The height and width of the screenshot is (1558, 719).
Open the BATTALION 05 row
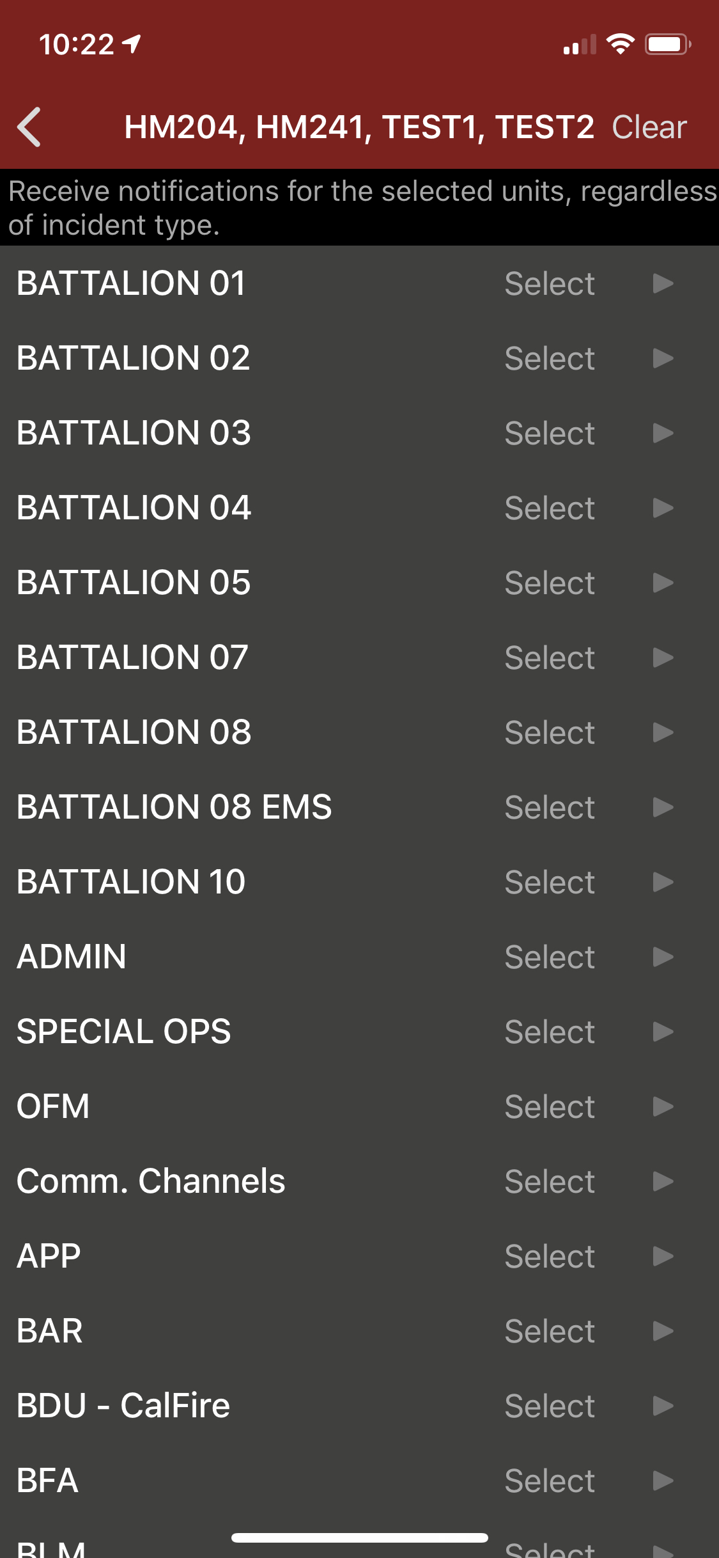point(134,583)
